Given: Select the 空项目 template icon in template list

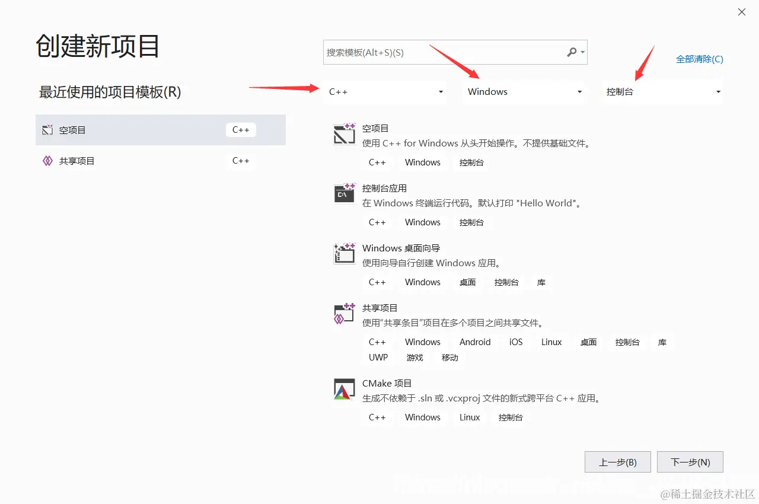Looking at the screenshot, I should click(x=344, y=134).
